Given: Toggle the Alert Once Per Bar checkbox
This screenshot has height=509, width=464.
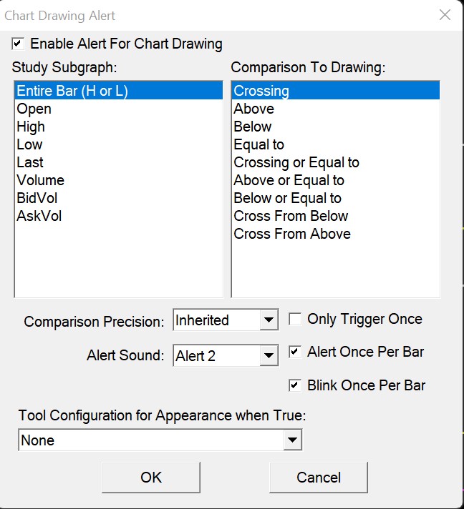Looking at the screenshot, I should click(295, 352).
